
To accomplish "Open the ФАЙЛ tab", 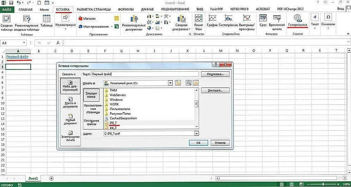I will coord(7,10).
